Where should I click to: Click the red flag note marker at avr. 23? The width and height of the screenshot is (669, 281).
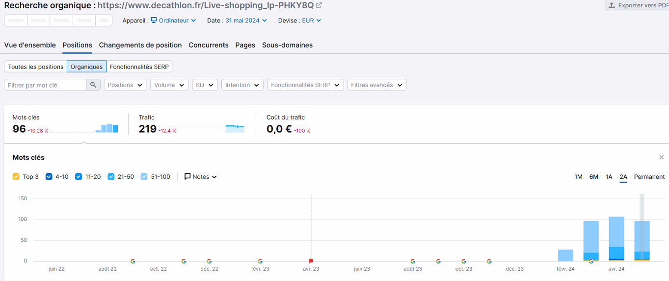click(311, 261)
